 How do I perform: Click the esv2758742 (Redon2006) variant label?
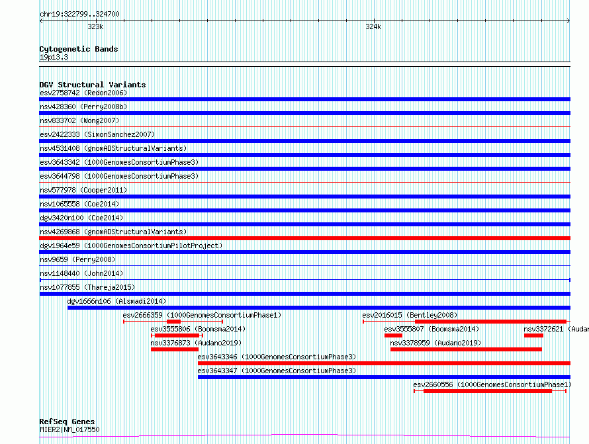pos(83,93)
